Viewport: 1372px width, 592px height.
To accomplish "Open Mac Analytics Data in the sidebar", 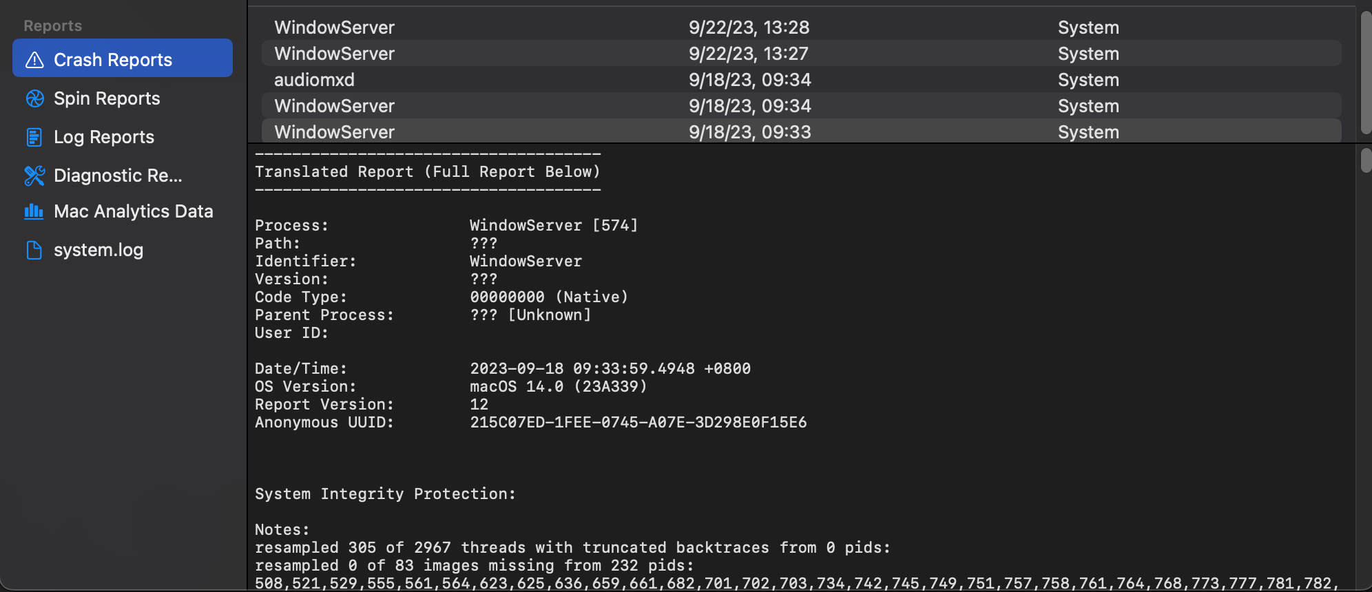I will click(123, 211).
